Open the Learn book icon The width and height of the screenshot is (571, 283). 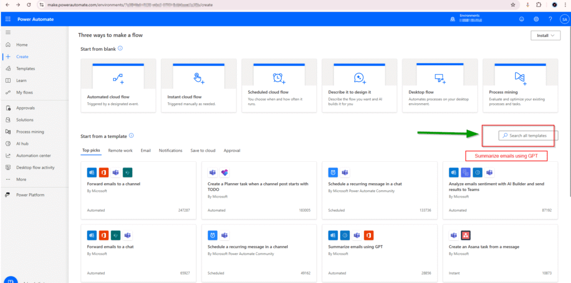pos(8,80)
